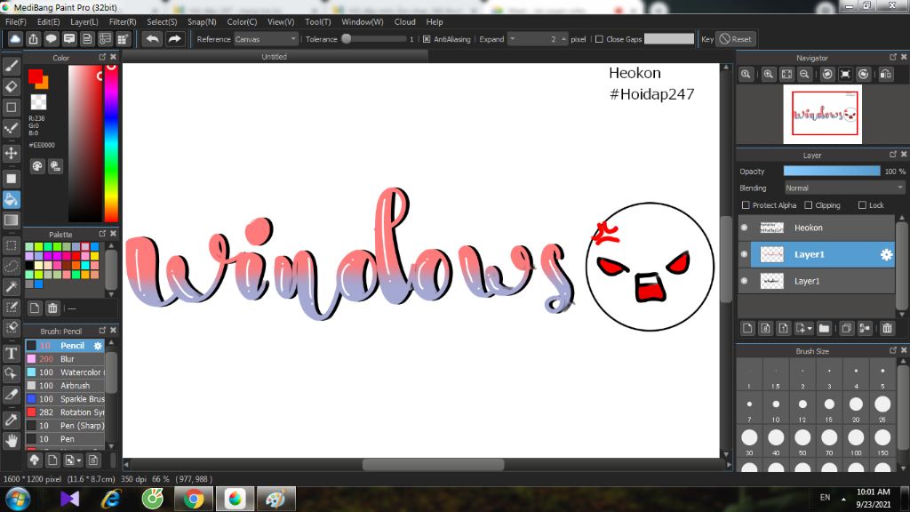This screenshot has width=910, height=512.
Task: Open add-layer type dropdown arrow in Layer panel
Action: pyautogui.click(x=810, y=329)
